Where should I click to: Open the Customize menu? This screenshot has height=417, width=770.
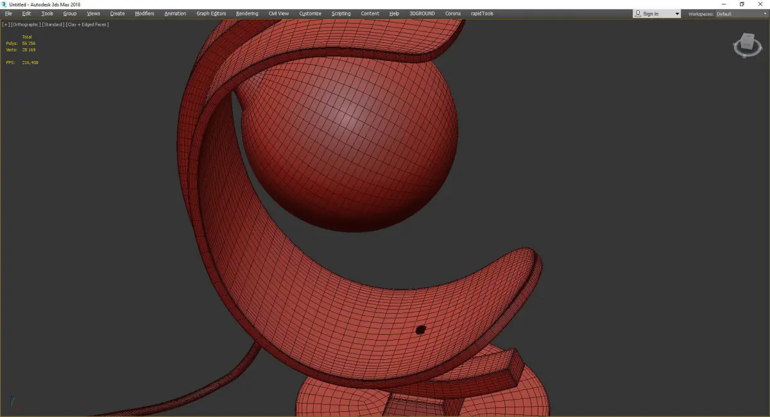(x=311, y=13)
